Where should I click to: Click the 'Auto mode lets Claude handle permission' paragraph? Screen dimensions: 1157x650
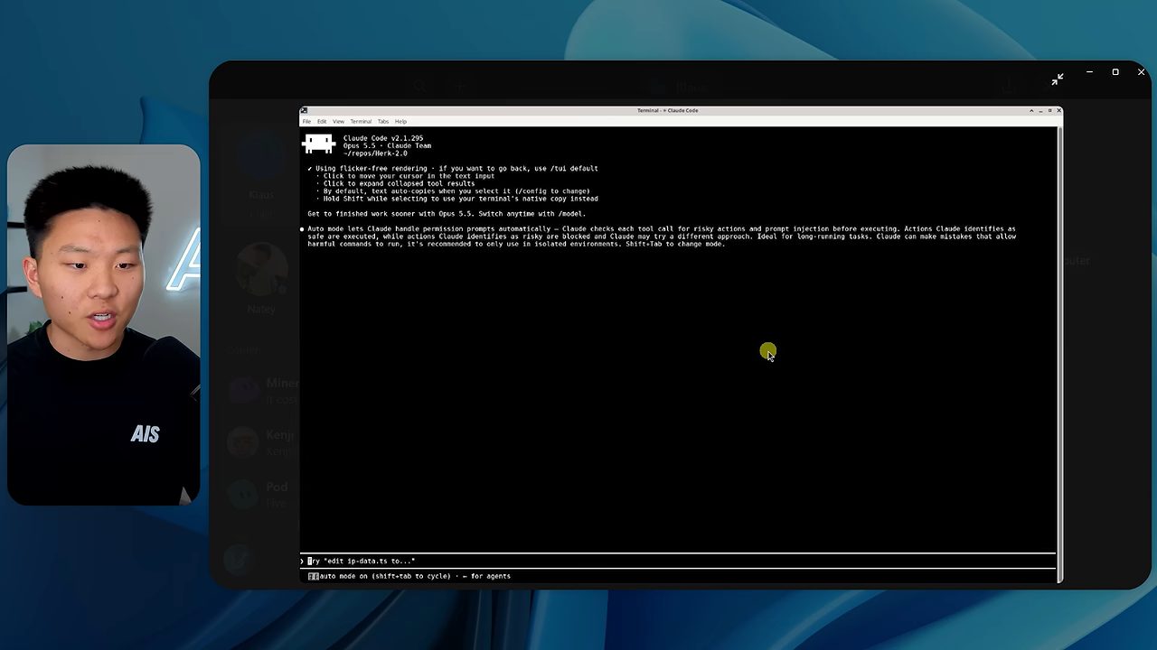(662, 237)
